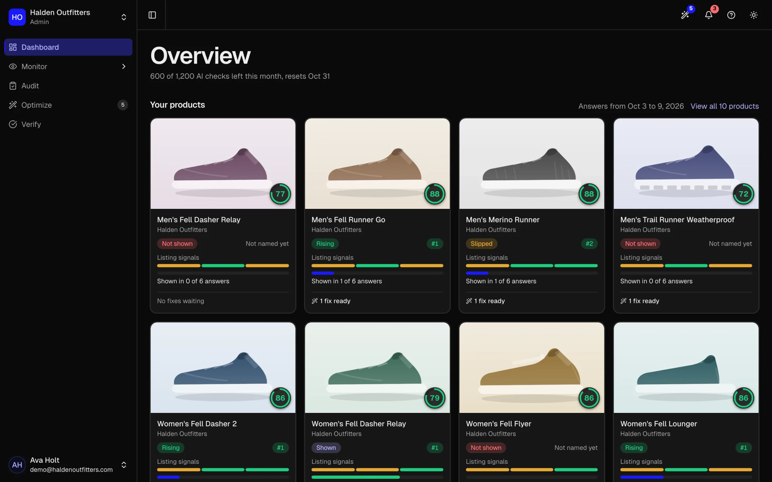This screenshot has height=482, width=772.
Task: Click the Women's Fell Flyer shoe image
Action: (x=532, y=368)
